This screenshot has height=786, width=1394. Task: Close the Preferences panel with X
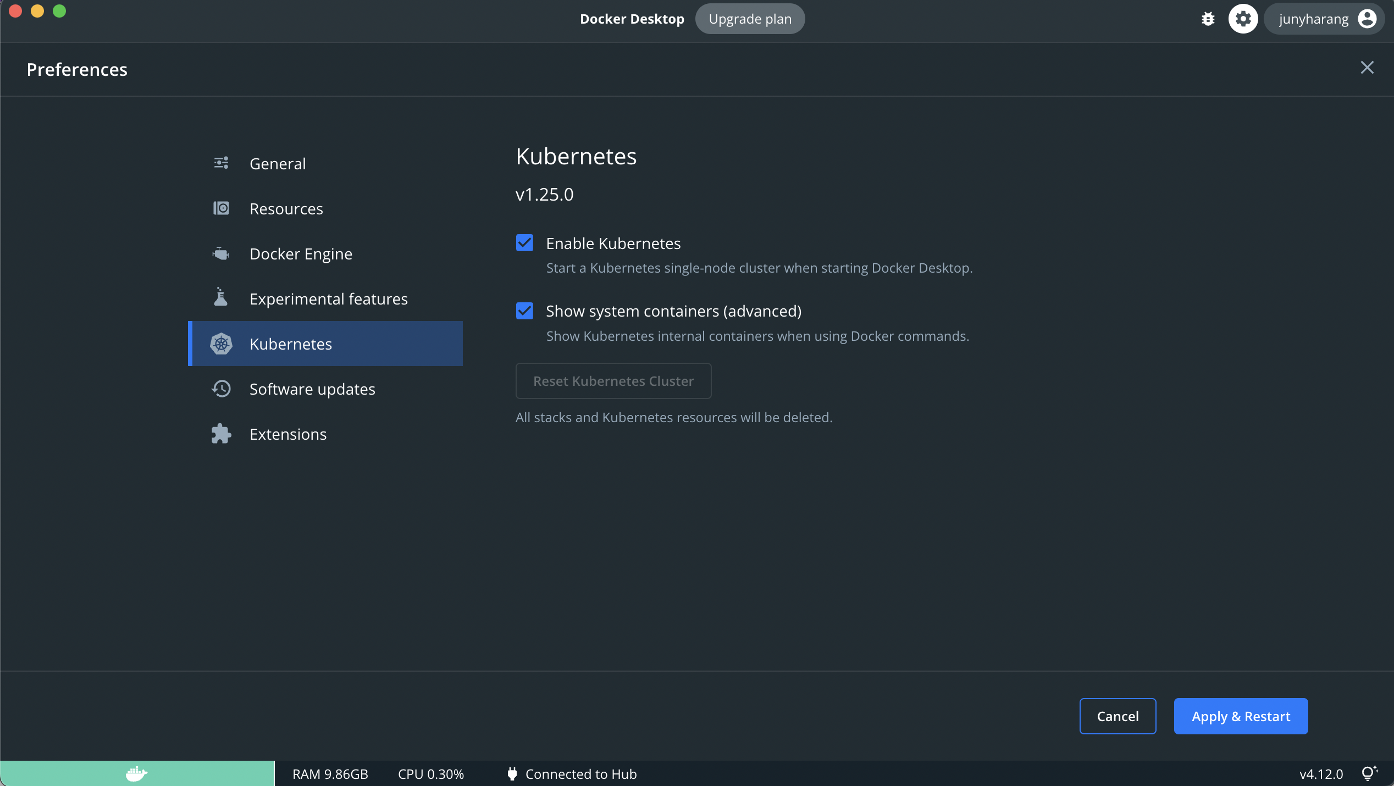pyautogui.click(x=1367, y=68)
